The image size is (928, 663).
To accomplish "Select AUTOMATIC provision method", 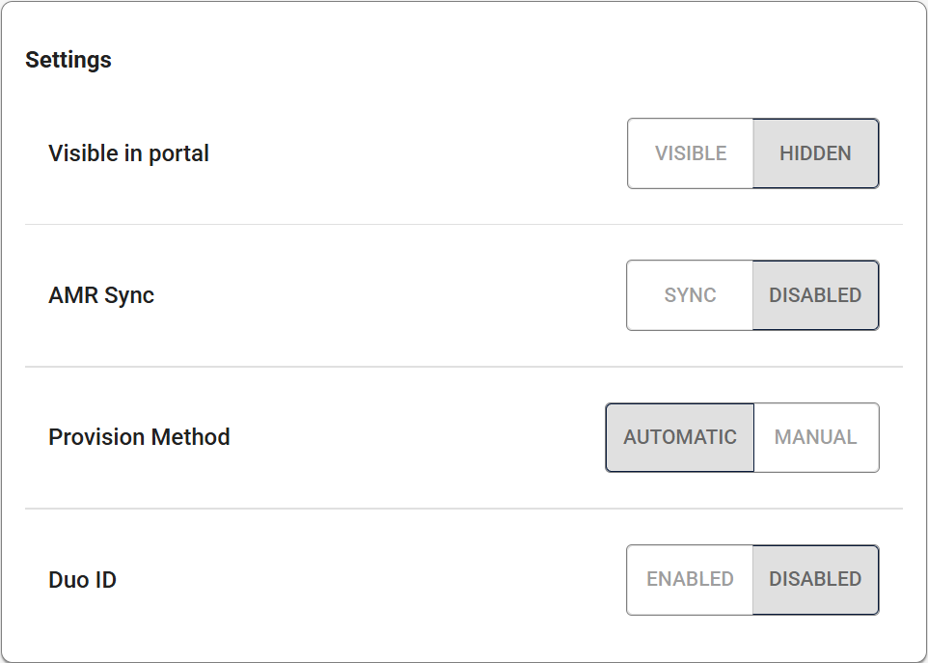I will [679, 437].
